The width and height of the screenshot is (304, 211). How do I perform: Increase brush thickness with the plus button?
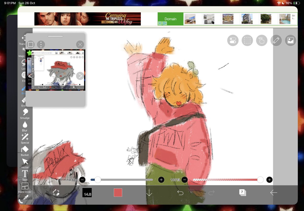tap(161, 180)
